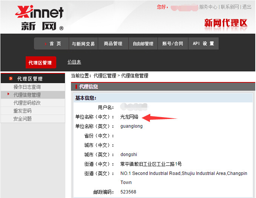Screen dimensions: 256x198
Task: Click the 联系新网 link
Action: (230, 7)
